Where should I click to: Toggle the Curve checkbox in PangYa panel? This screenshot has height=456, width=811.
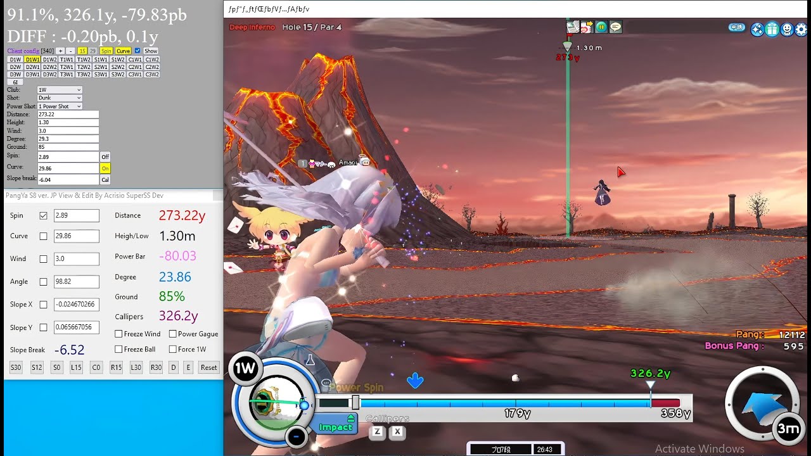coord(43,236)
